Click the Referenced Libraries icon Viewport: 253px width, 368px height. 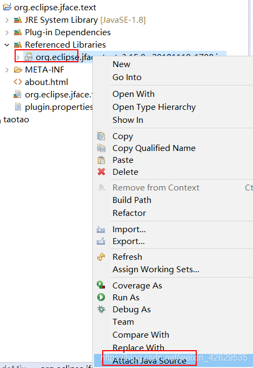[18, 44]
